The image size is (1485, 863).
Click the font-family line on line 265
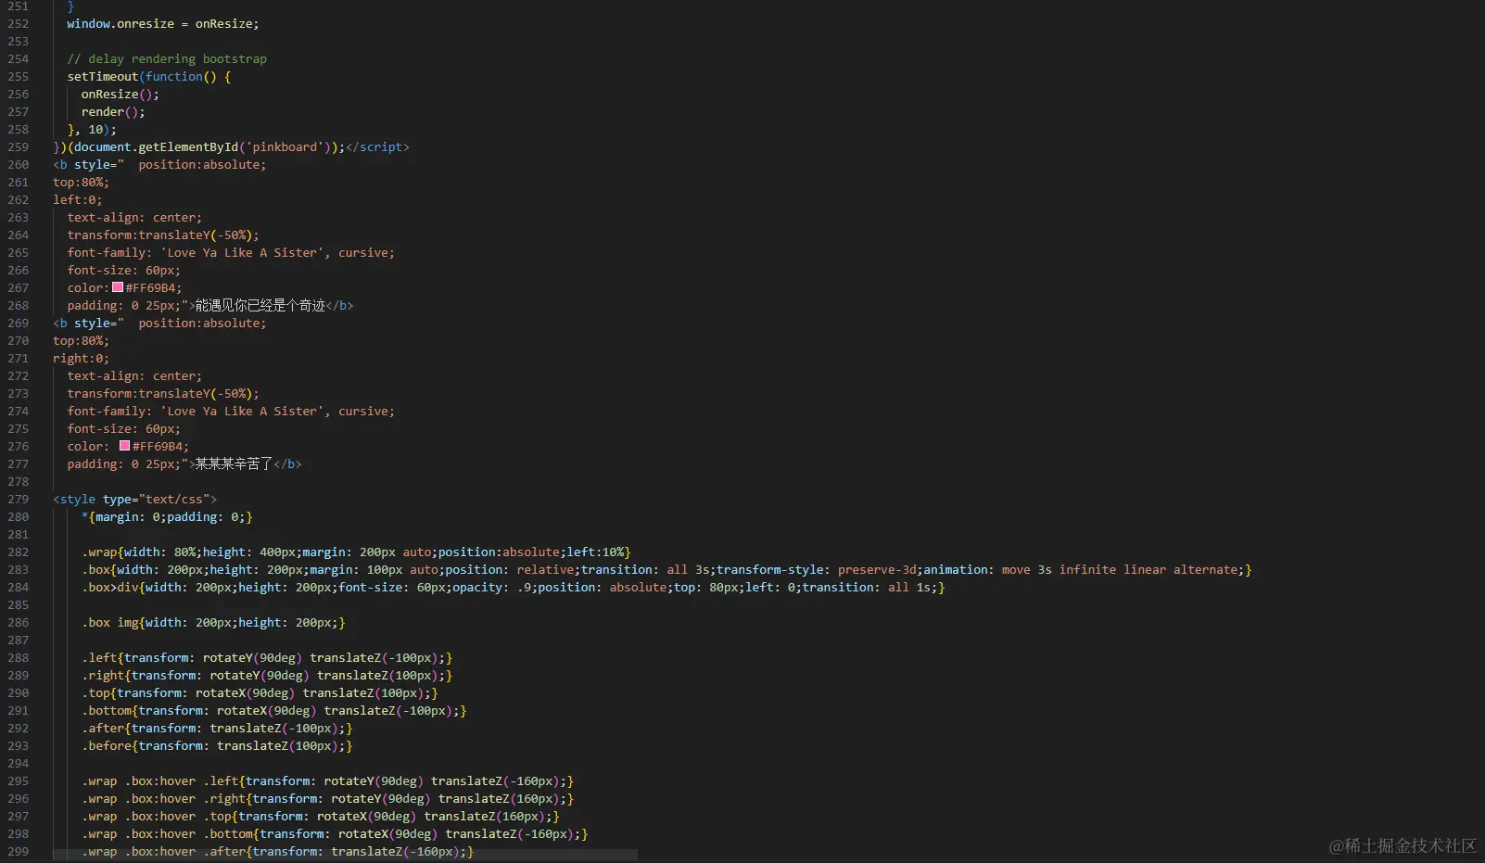231,253
